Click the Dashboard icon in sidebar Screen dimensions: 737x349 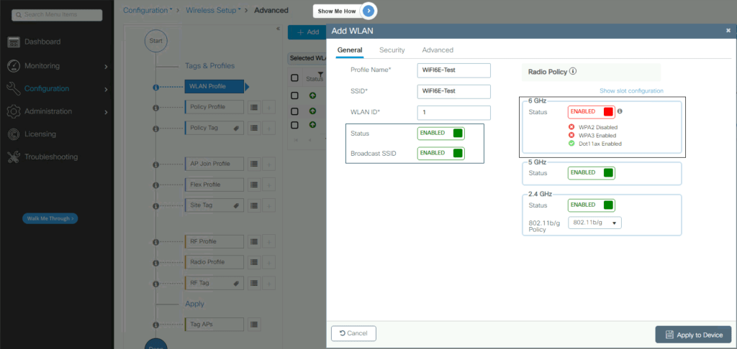coord(14,42)
